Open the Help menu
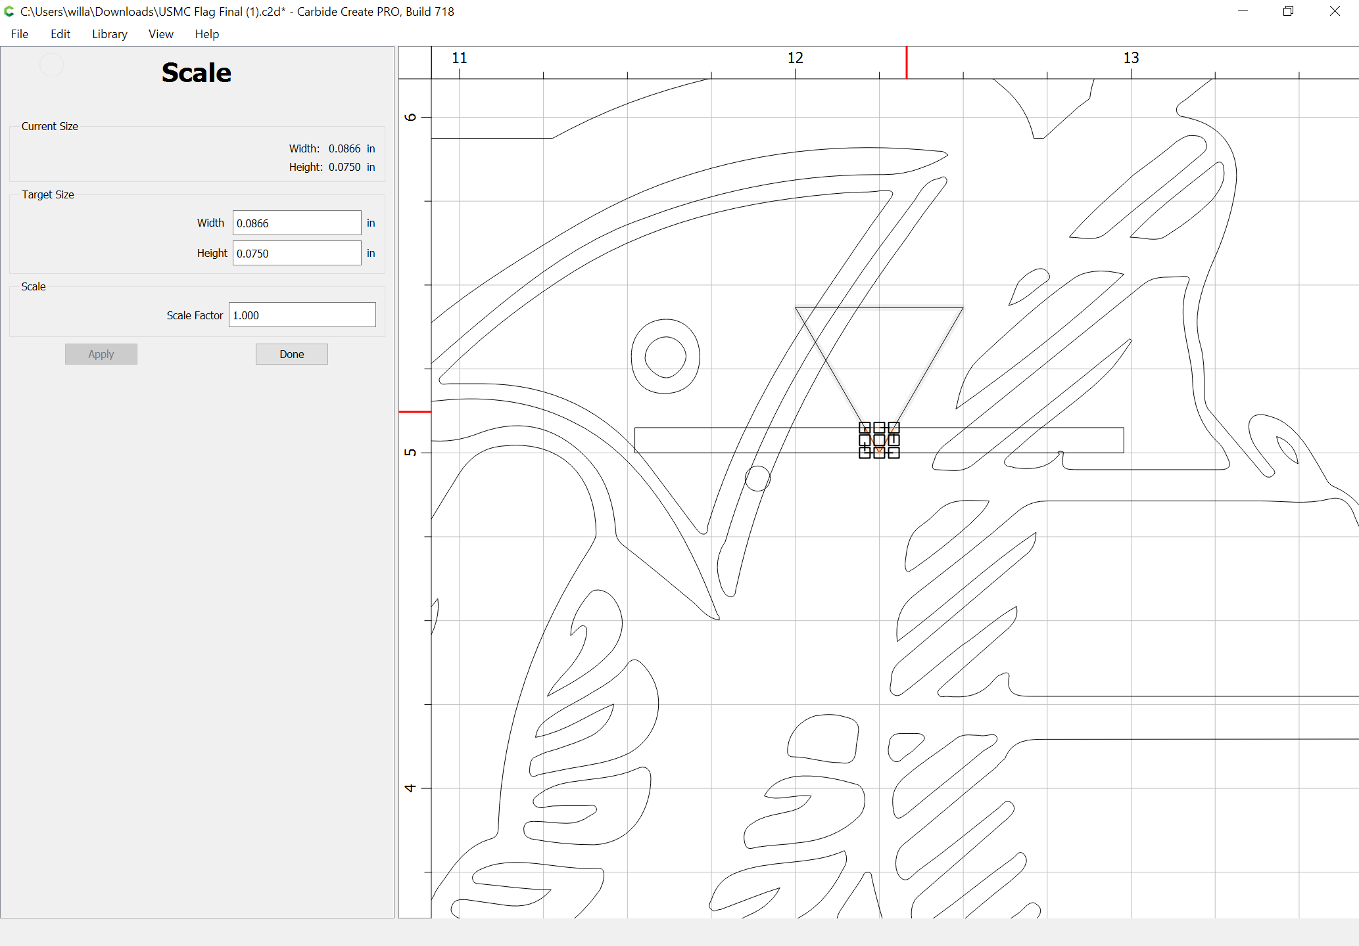Image resolution: width=1359 pixels, height=946 pixels. pos(206,34)
